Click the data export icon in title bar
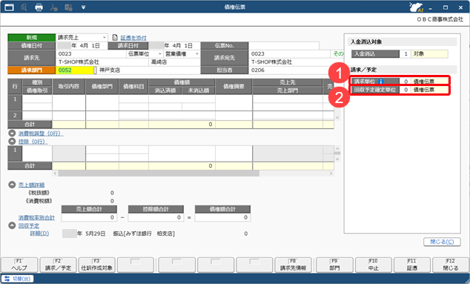This screenshot has height=284, width=470. tap(68, 7)
